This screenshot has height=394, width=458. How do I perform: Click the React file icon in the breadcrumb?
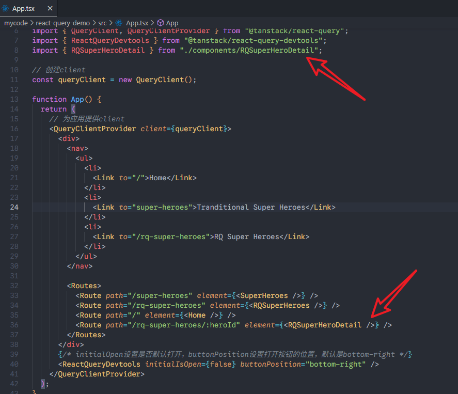[119, 23]
